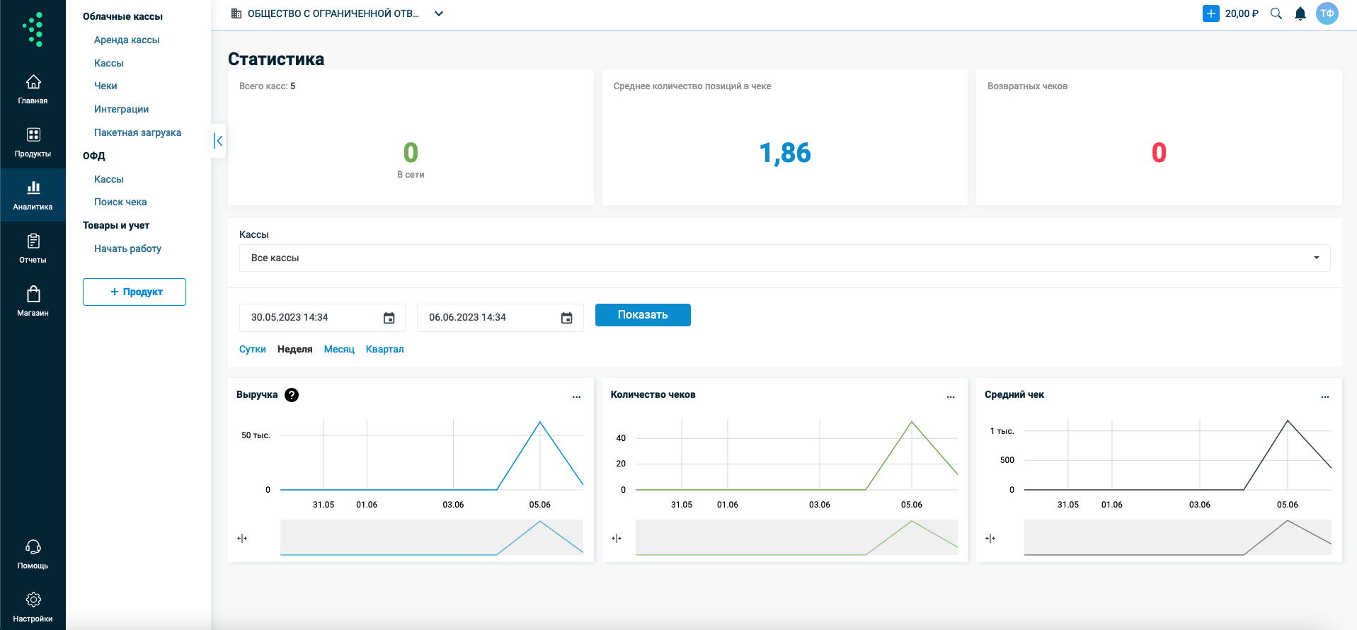
Task: Expand the organization name dropdown
Action: pos(439,13)
